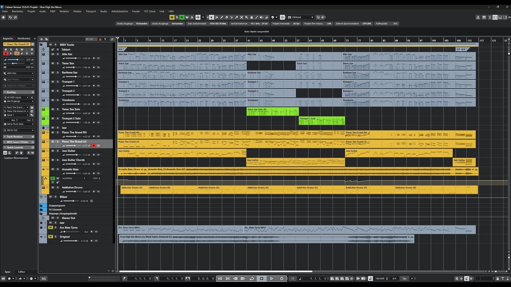The height and width of the screenshot is (287, 511).
Task: Open the Transport menu
Action: click(x=91, y=11)
